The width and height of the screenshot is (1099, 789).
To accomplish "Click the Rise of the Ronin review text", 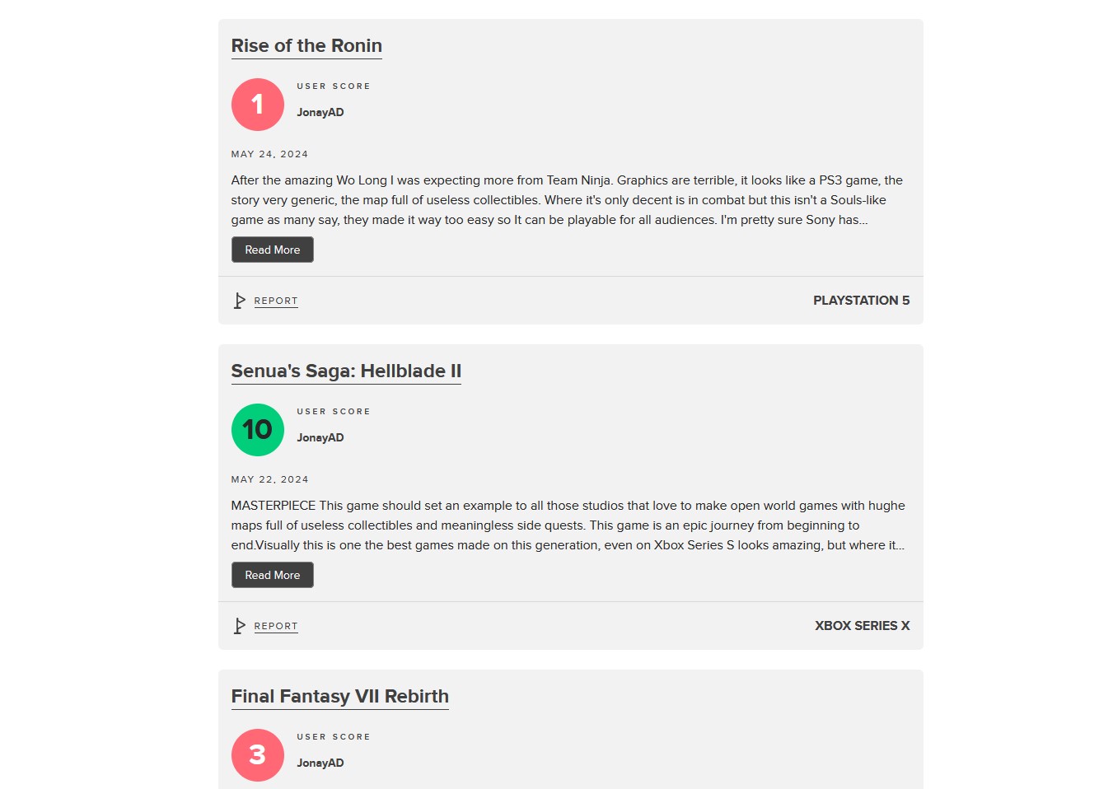I will (x=567, y=200).
